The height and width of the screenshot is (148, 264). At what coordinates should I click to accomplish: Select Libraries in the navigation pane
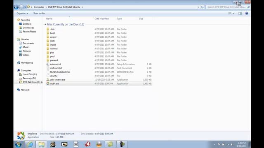pyautogui.click(x=25, y=39)
